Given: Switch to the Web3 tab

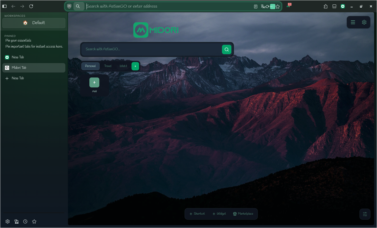Looking at the screenshot, I should (123, 66).
